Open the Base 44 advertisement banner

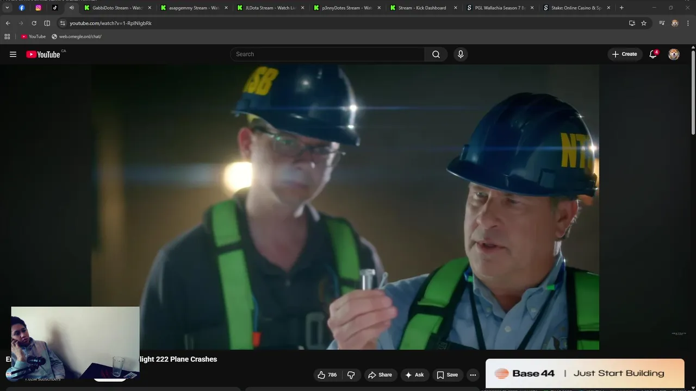point(585,374)
